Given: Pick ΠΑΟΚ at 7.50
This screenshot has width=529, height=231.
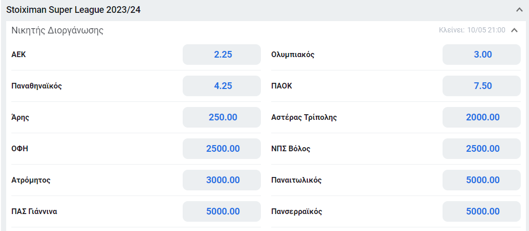Looking at the screenshot, I should 482,86.
